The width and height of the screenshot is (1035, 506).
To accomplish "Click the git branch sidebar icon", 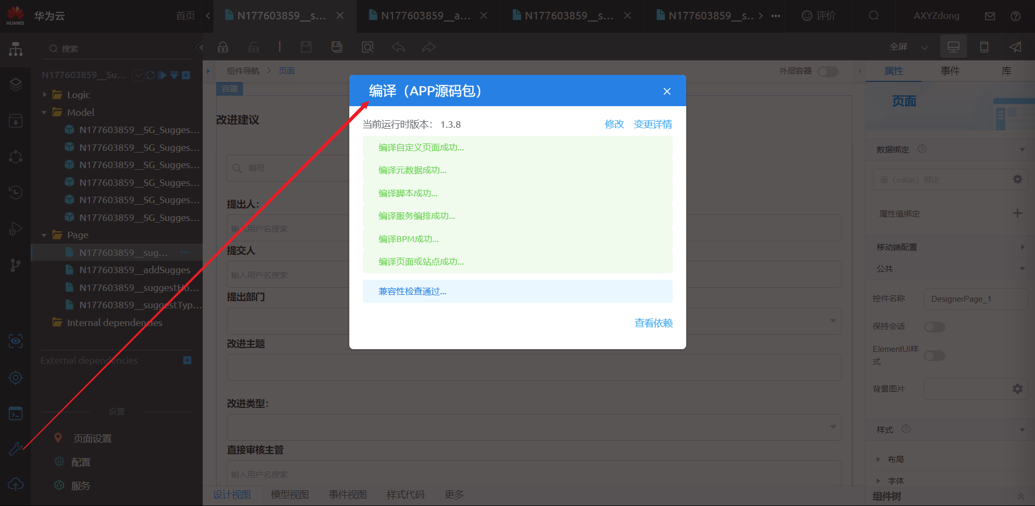I will [16, 265].
